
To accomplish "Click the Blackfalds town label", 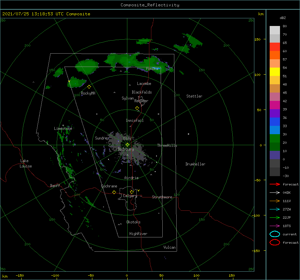I will pyautogui.click(x=142, y=92).
